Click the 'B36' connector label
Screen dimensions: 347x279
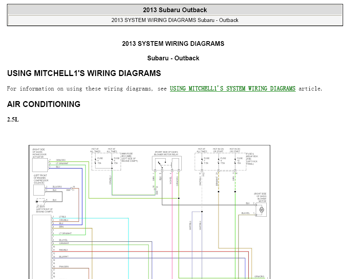tap(68, 190)
